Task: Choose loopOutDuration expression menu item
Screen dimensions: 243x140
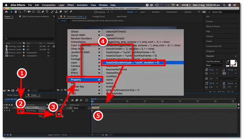Action: tap(132, 63)
